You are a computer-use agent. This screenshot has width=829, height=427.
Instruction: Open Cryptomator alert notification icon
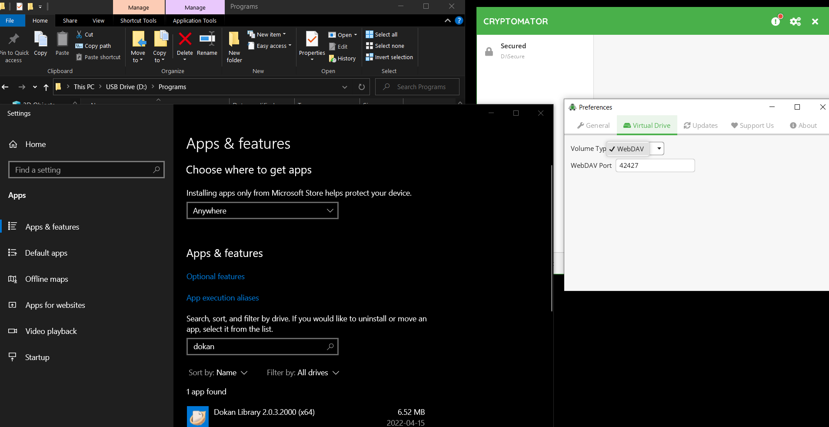point(776,21)
